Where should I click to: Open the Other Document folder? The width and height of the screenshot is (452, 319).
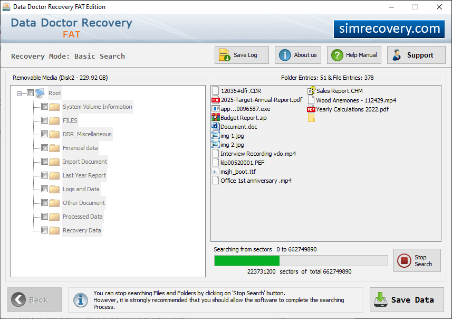pyautogui.click(x=84, y=203)
